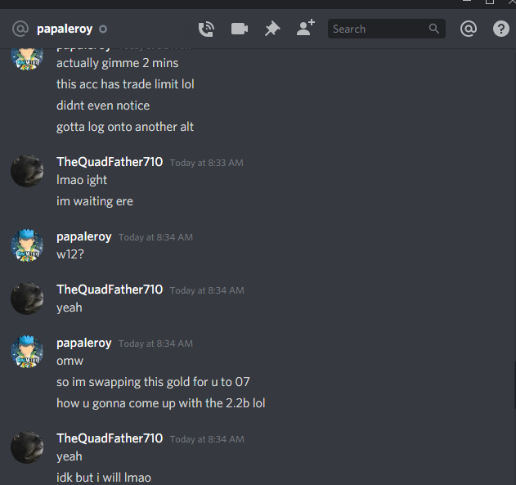Screen dimensions: 516x485
Task: Click papaleroy's avatar at top of chat
Action: (x=27, y=59)
